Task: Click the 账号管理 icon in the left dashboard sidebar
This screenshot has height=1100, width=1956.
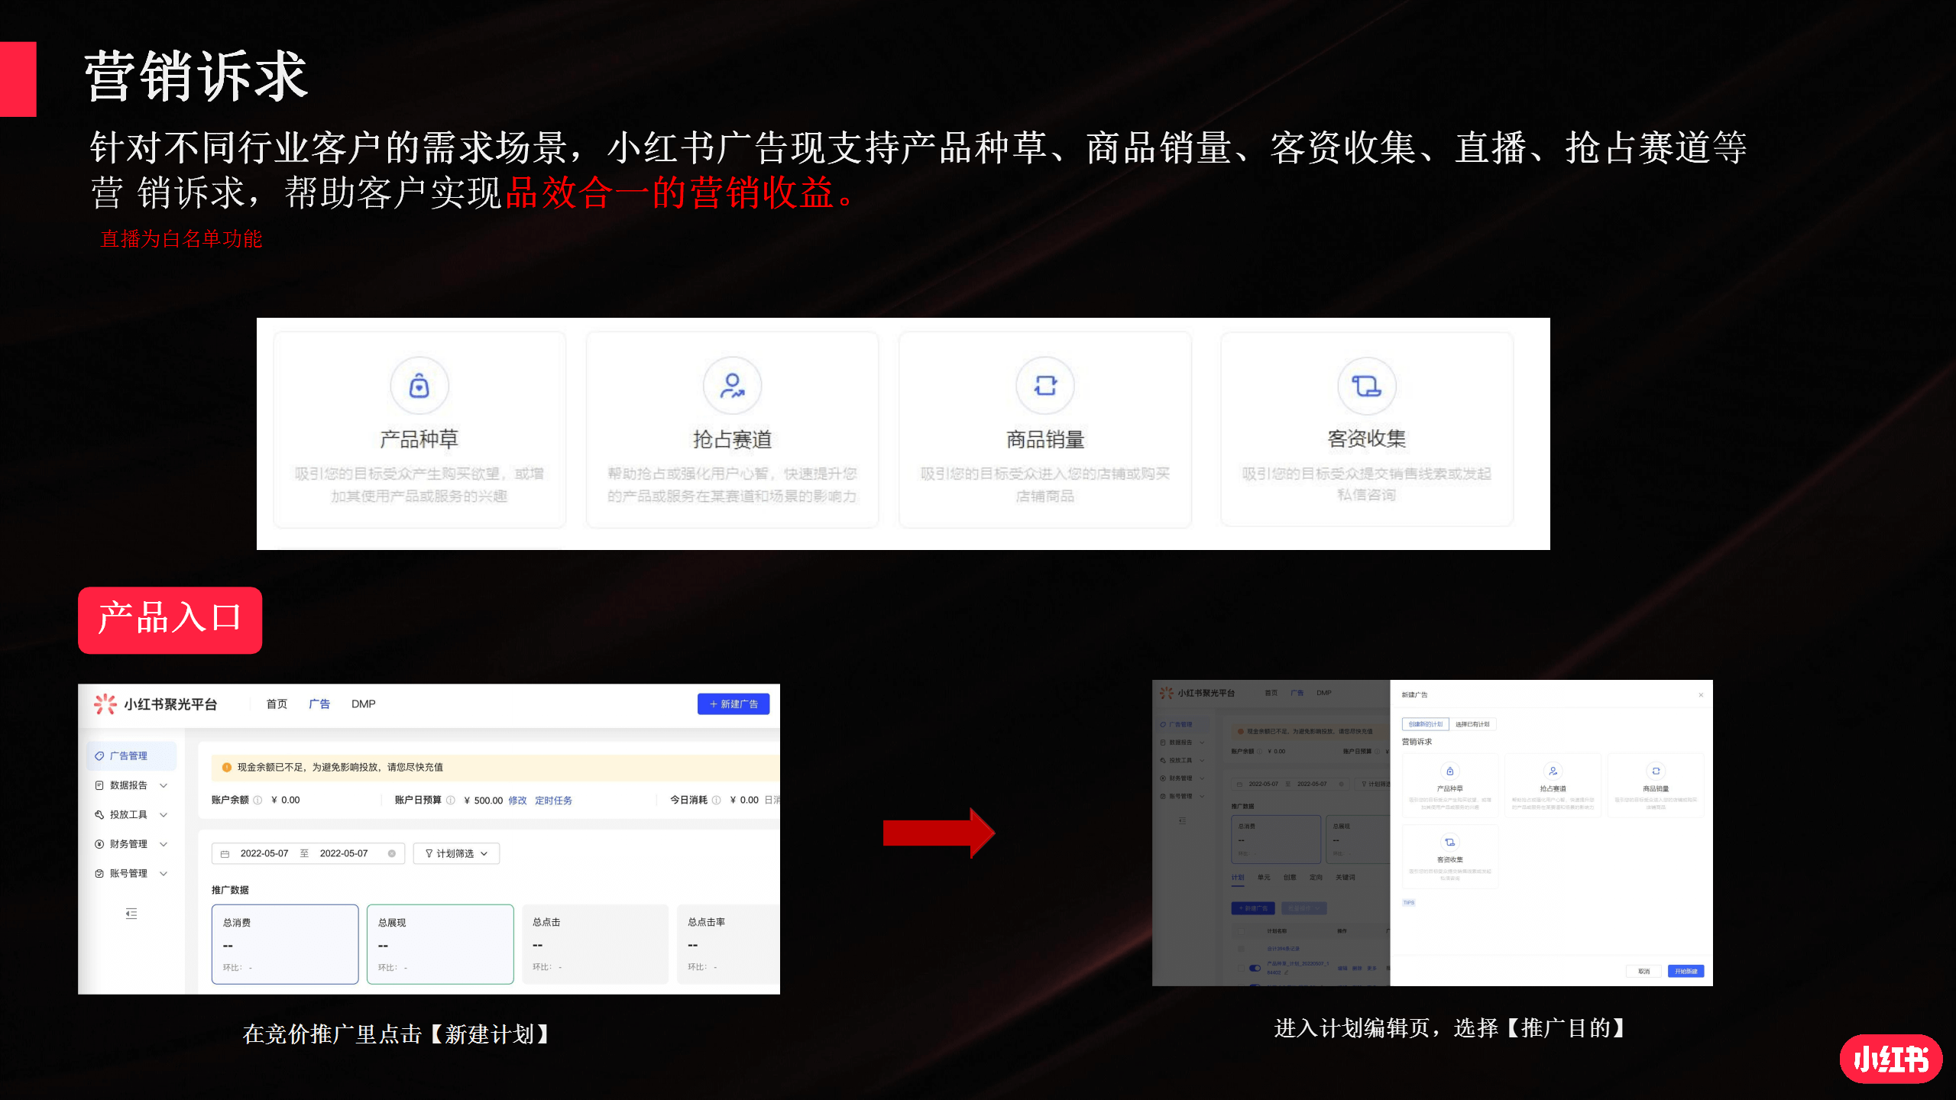Action: 99,873
